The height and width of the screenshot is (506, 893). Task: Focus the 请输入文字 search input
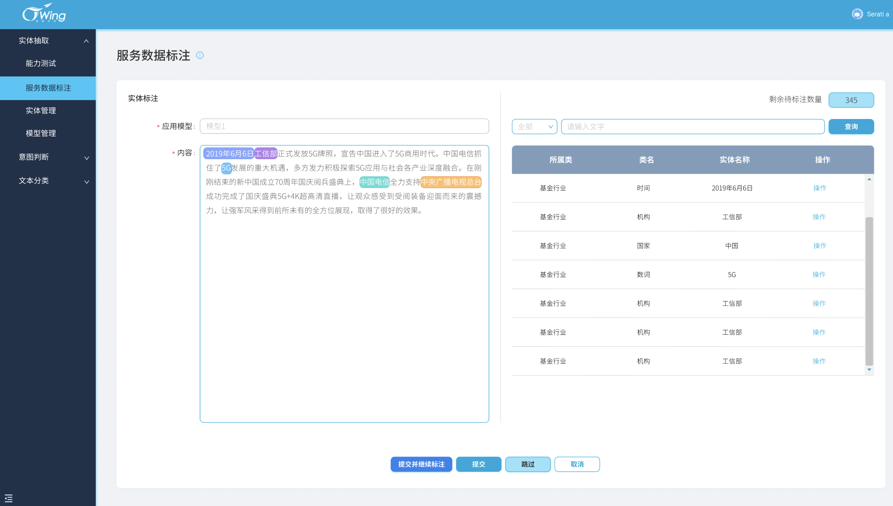pos(692,127)
